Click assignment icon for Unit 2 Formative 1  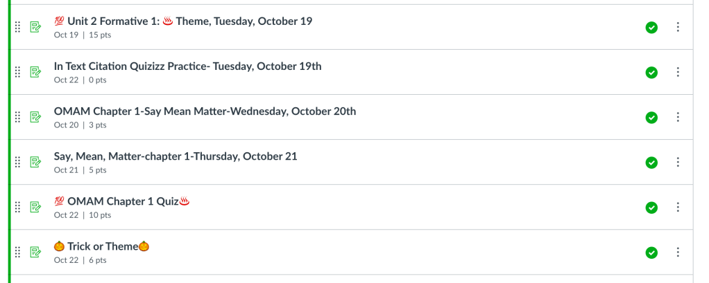tap(35, 27)
